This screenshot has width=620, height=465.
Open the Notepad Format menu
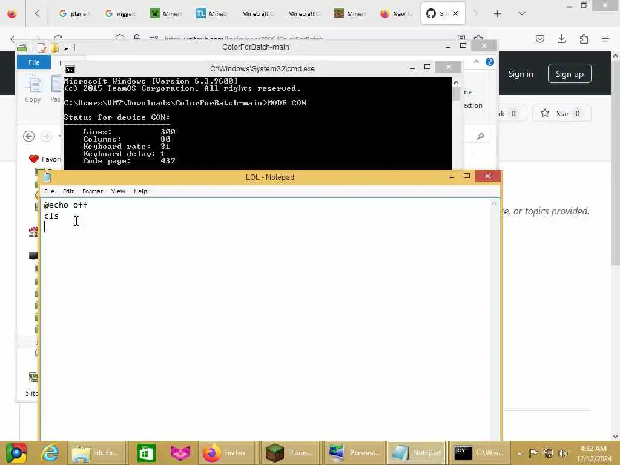pyautogui.click(x=93, y=191)
